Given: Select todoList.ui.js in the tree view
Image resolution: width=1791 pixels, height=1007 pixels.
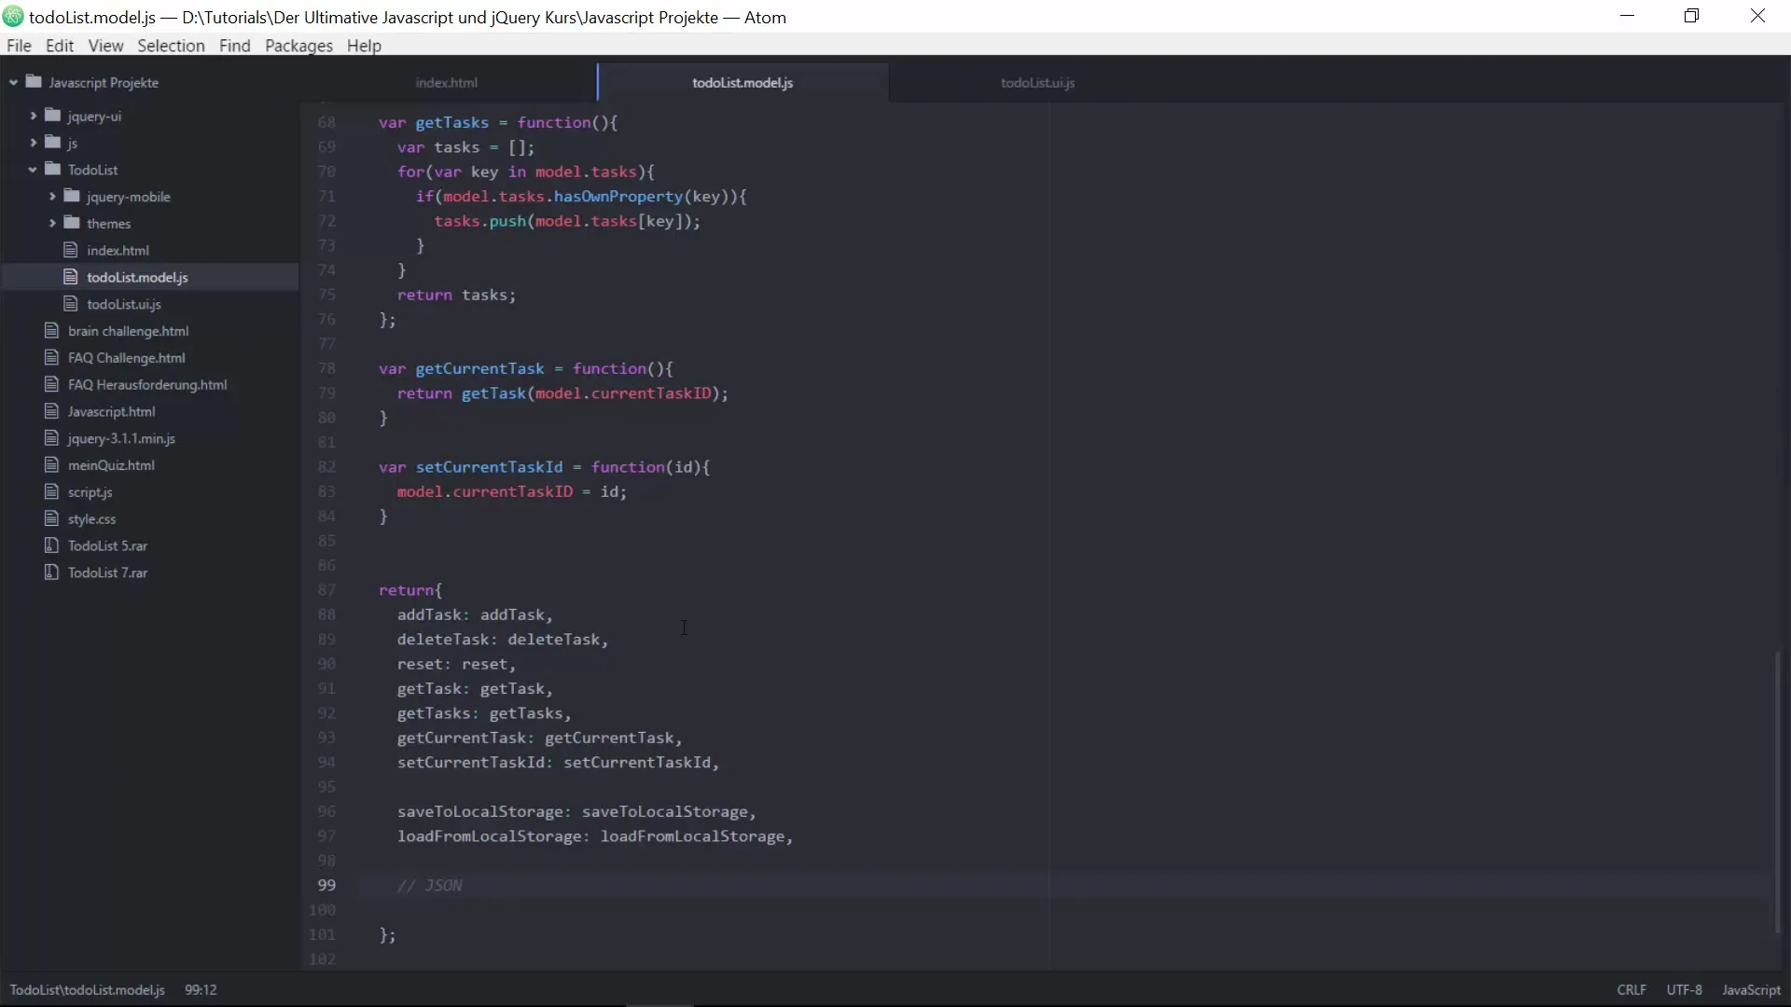Looking at the screenshot, I should (x=124, y=305).
